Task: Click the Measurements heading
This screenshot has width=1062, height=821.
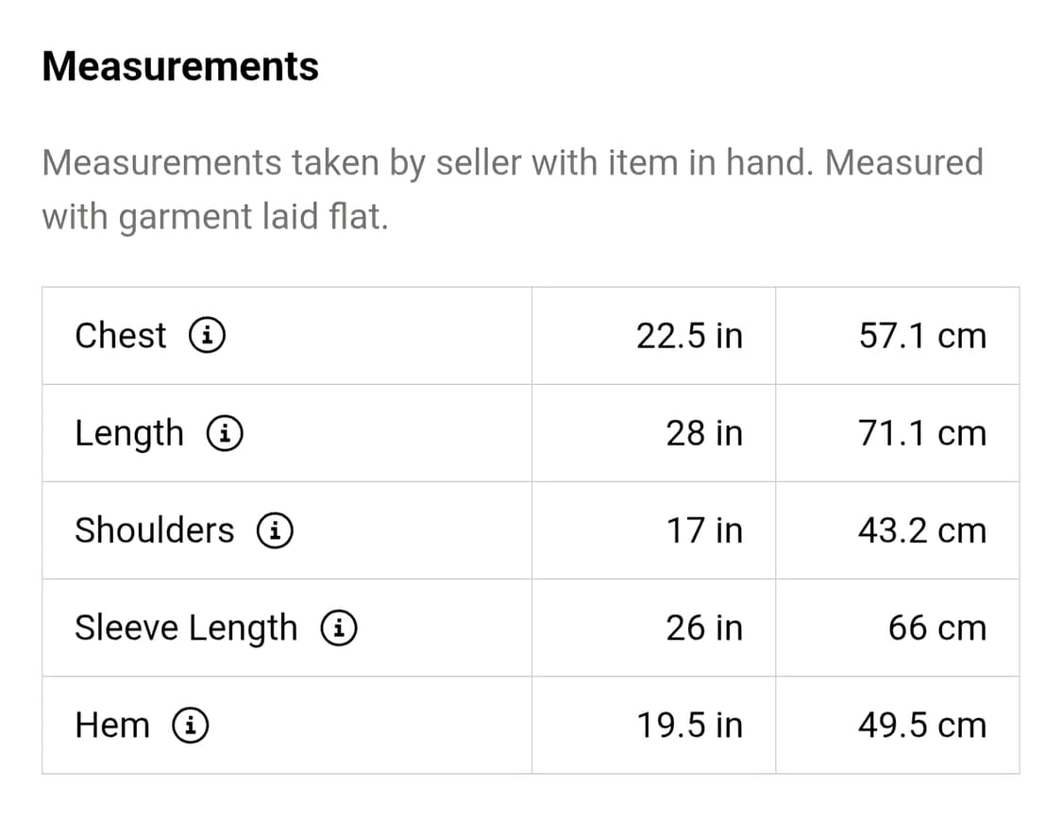Action: [180, 66]
